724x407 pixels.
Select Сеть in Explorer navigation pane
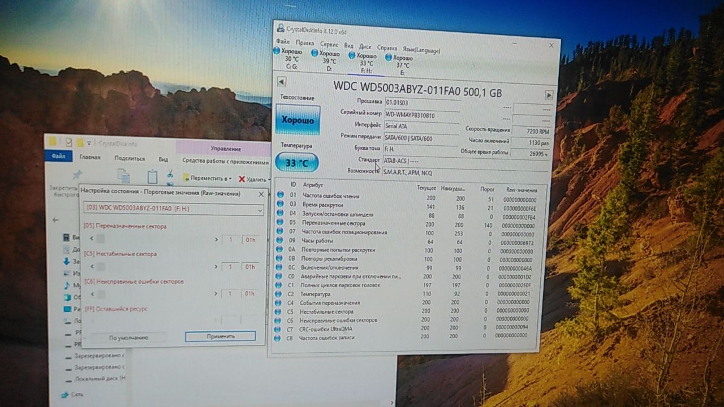72,394
